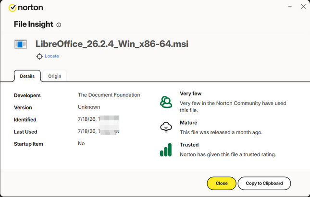Screen dimensions: 310x197
Task: Click the Norton Community usage description
Action: click(x=233, y=107)
